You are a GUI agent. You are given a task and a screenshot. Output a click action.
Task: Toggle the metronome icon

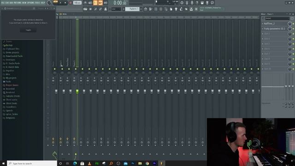(85, 3)
